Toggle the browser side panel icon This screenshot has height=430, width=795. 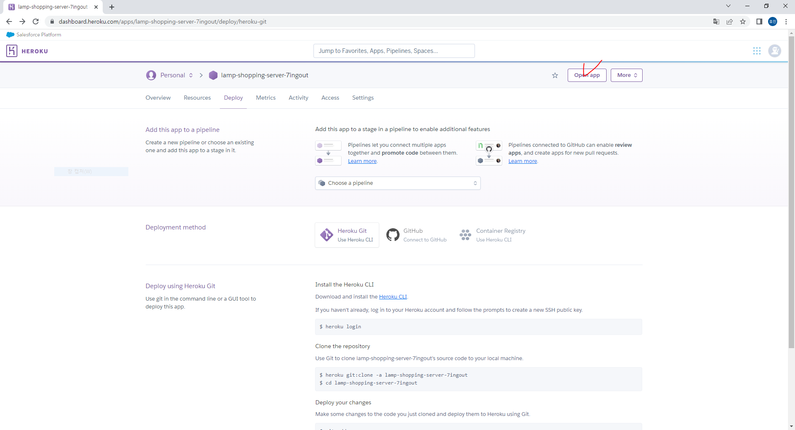point(759,21)
